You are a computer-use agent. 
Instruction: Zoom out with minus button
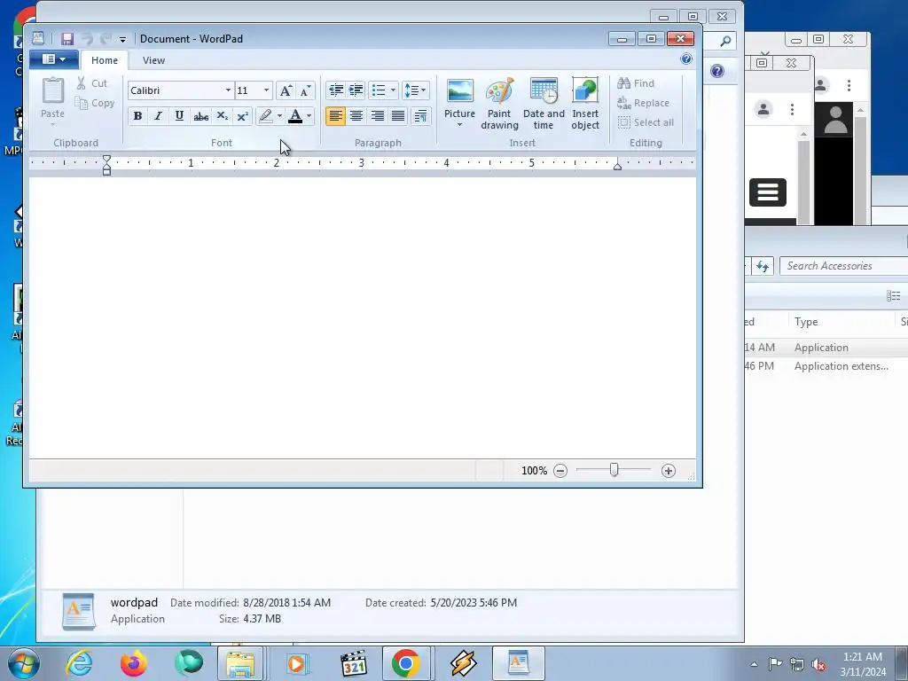click(x=560, y=471)
